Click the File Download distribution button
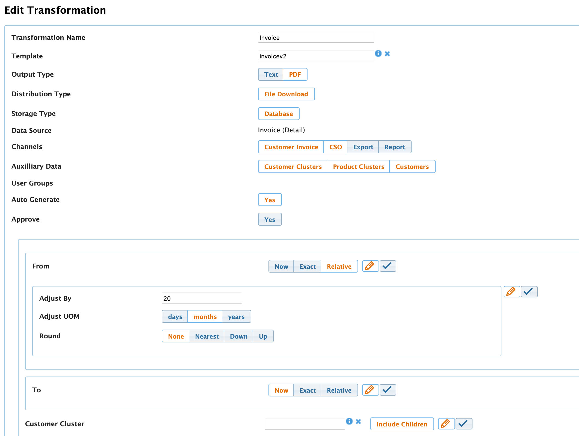Viewport: 579px width, 436px height. 286,94
